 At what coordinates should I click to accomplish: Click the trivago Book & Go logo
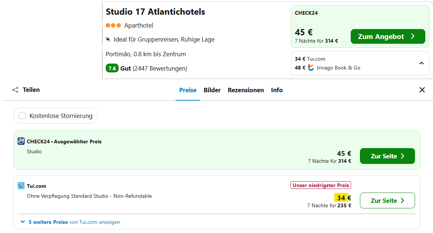[x=311, y=68]
